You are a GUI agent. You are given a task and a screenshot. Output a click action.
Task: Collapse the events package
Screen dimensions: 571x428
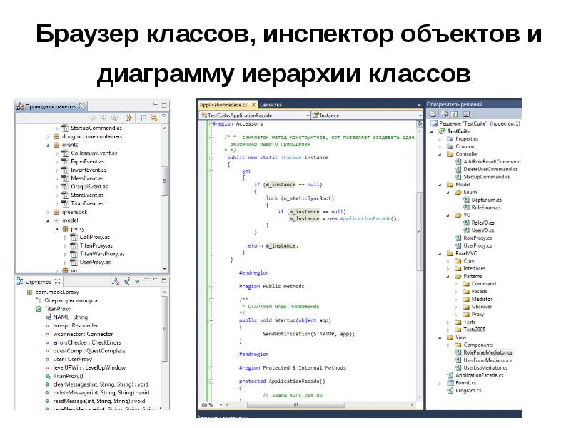click(x=48, y=146)
